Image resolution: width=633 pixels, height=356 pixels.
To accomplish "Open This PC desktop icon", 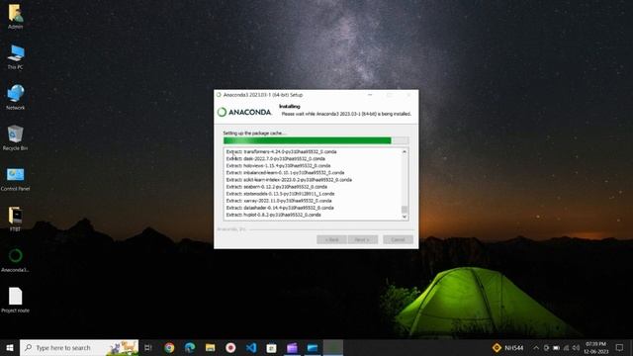I will tap(16, 57).
